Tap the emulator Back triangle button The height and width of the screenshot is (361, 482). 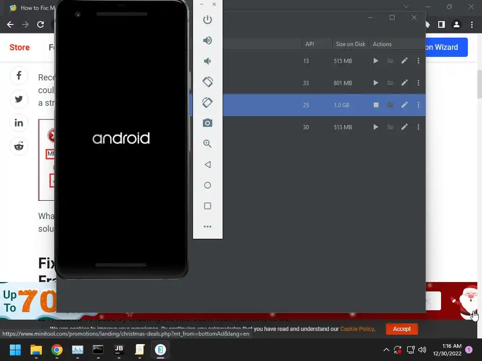(x=208, y=165)
